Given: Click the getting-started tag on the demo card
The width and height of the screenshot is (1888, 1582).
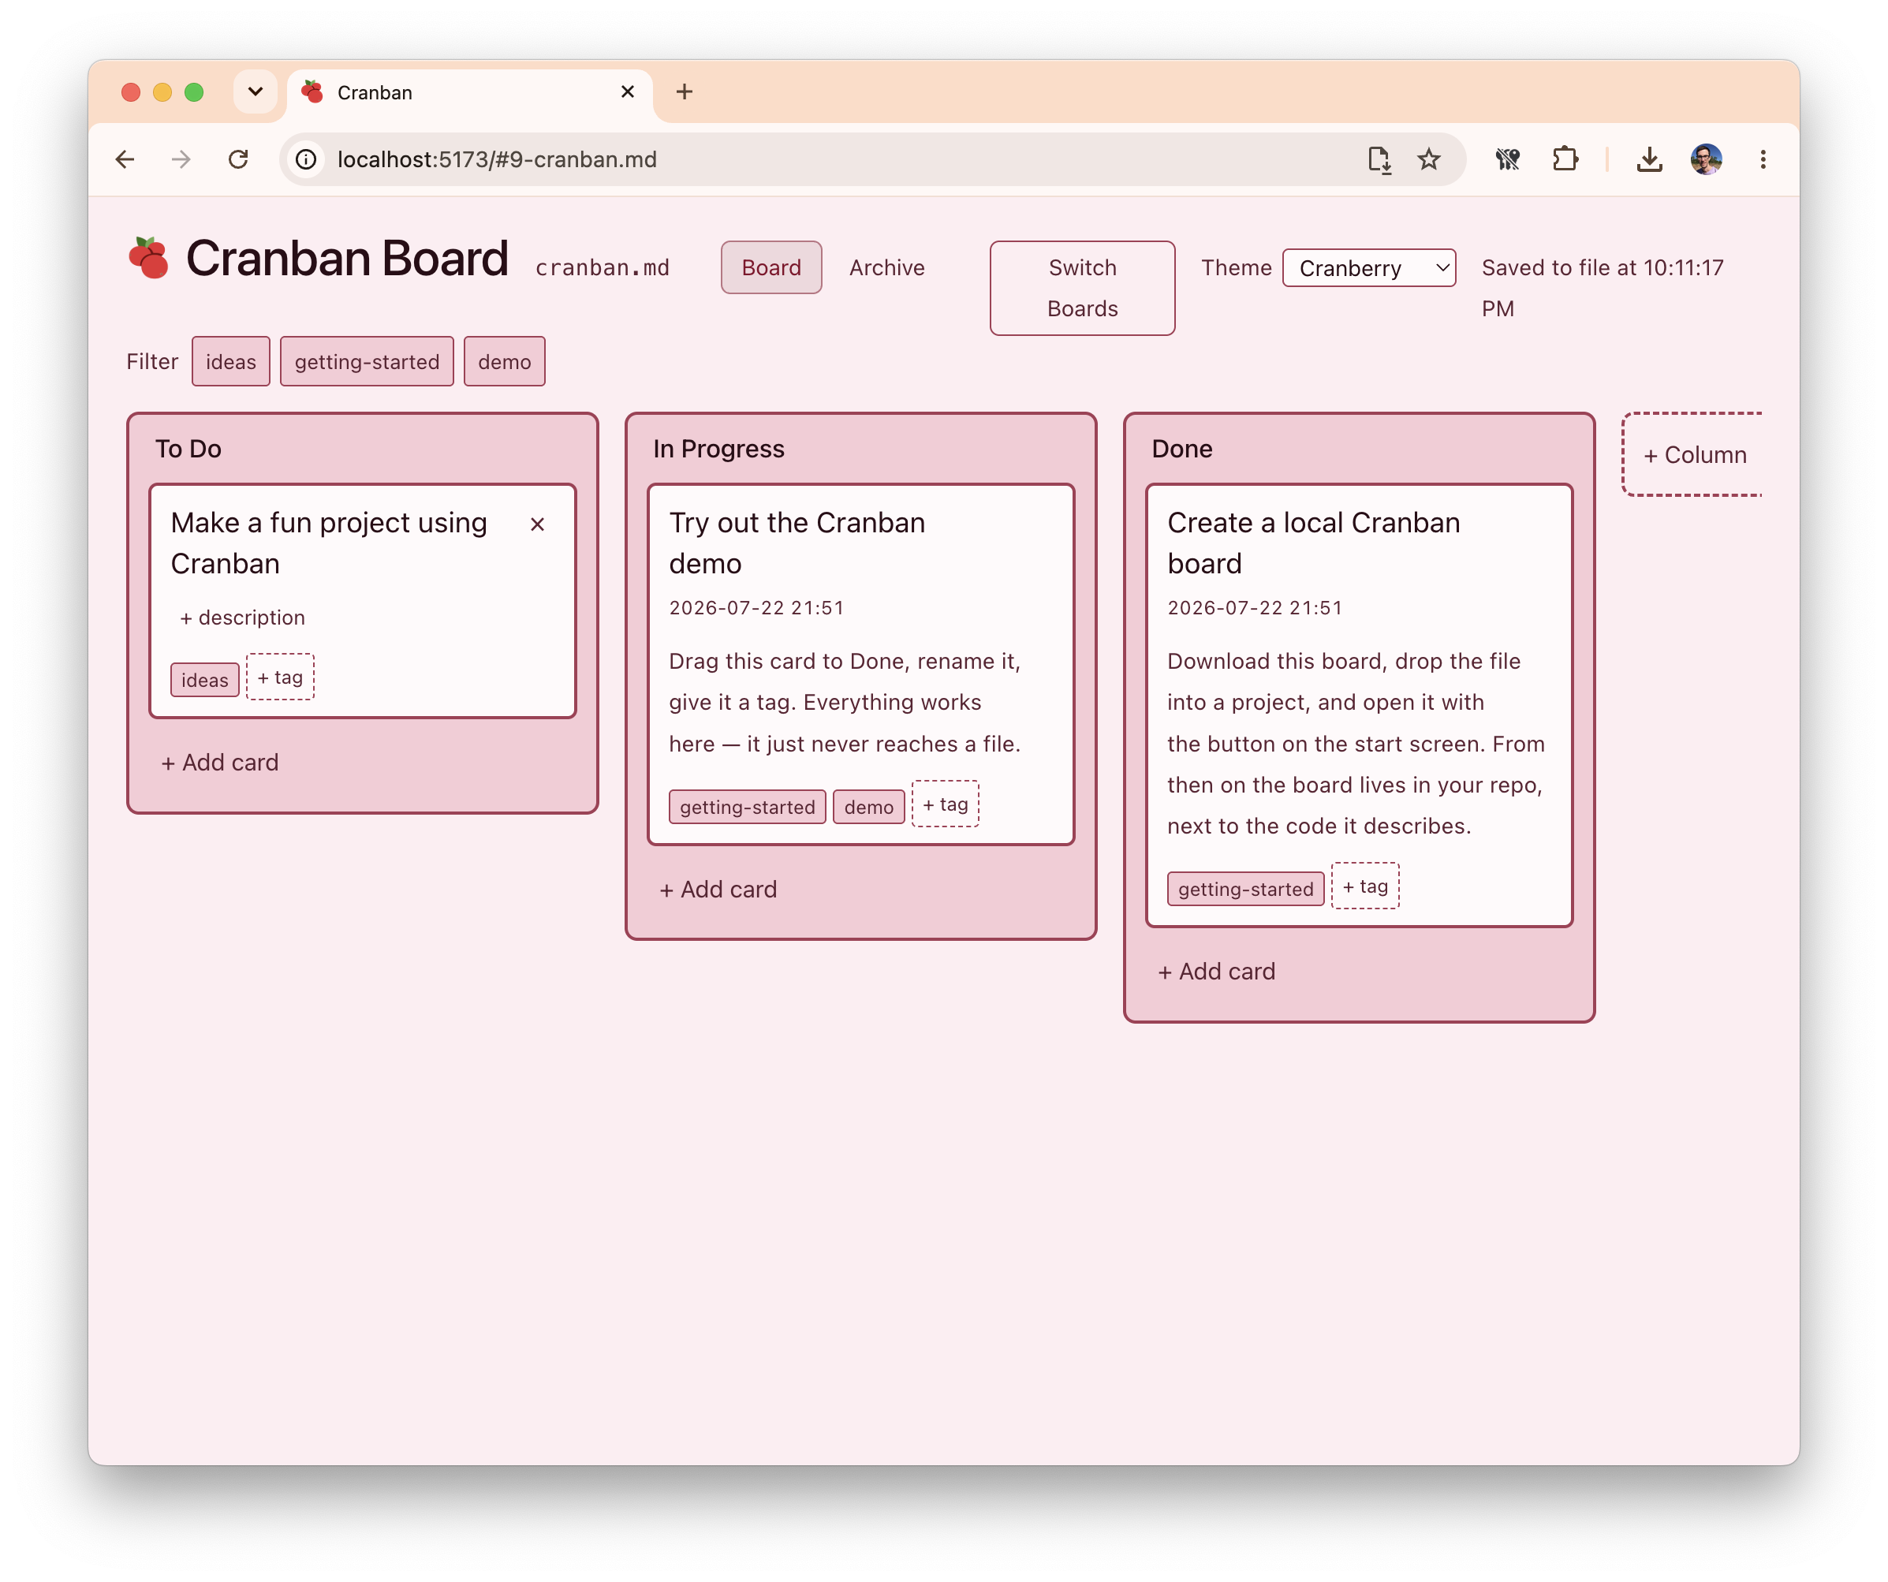Looking at the screenshot, I should [747, 806].
